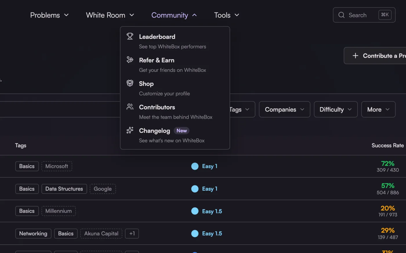Click the Contribute a Problem button
This screenshot has height=253, width=406.
pyautogui.click(x=375, y=55)
